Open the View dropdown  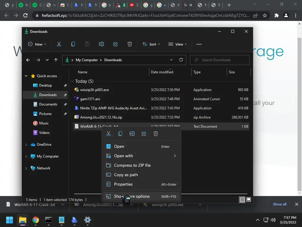tap(177, 44)
